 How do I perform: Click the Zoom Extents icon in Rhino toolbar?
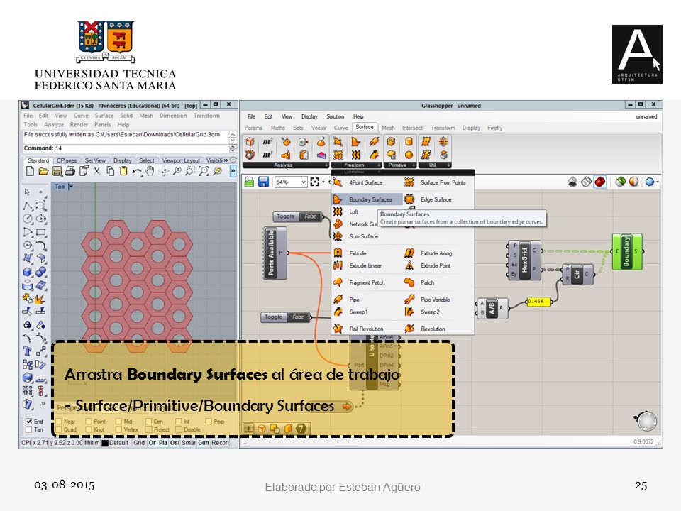pyautogui.click(x=204, y=171)
